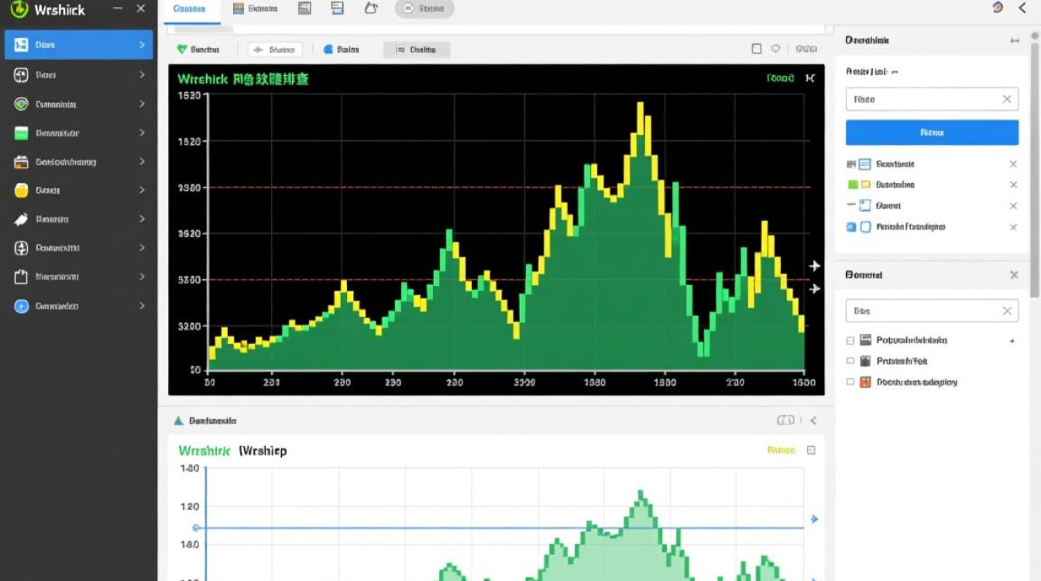Click the solid green rectangle sidebar icon
Viewport: 1041px width, 581px height.
click(x=21, y=133)
